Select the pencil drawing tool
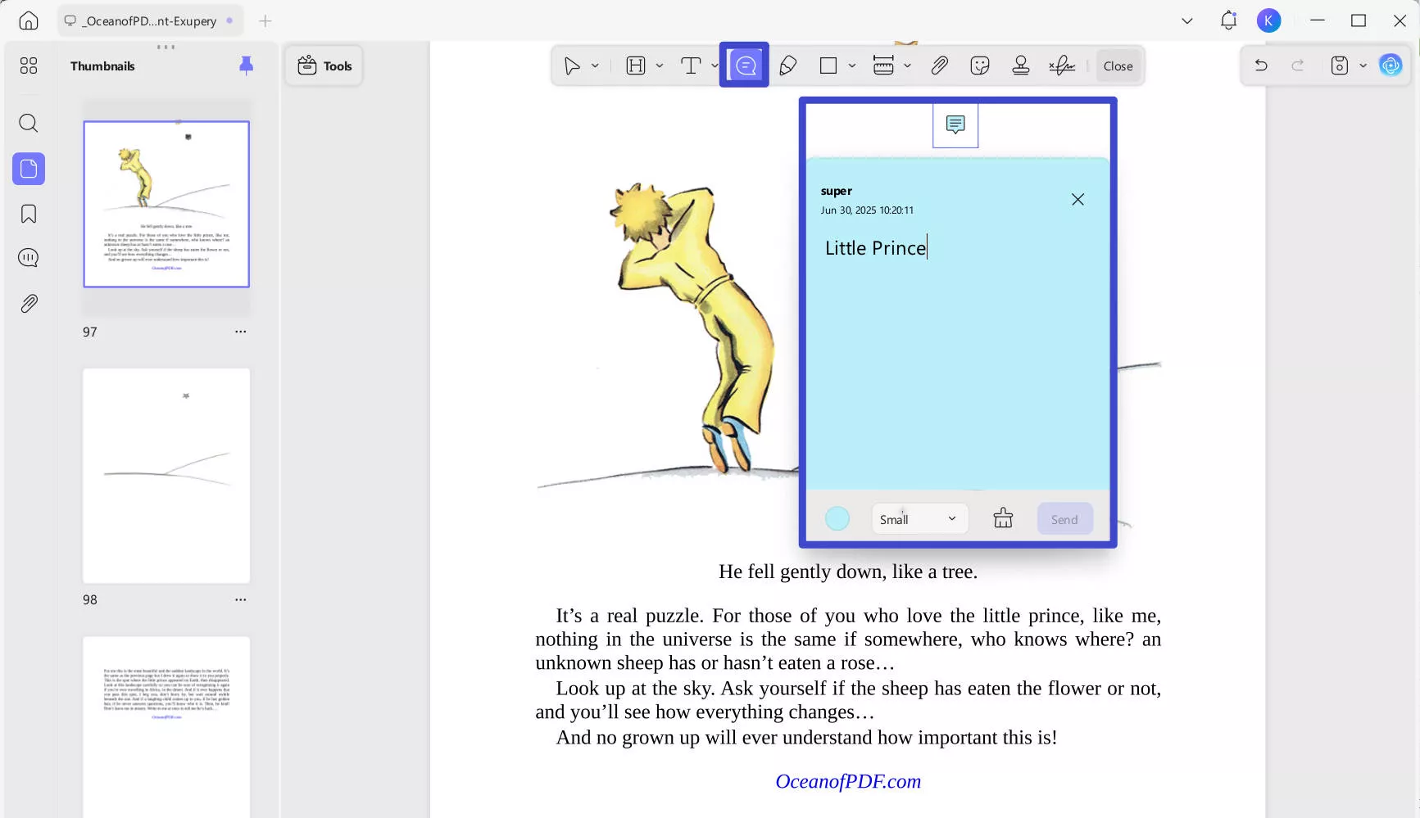This screenshot has height=818, width=1420. tap(787, 66)
